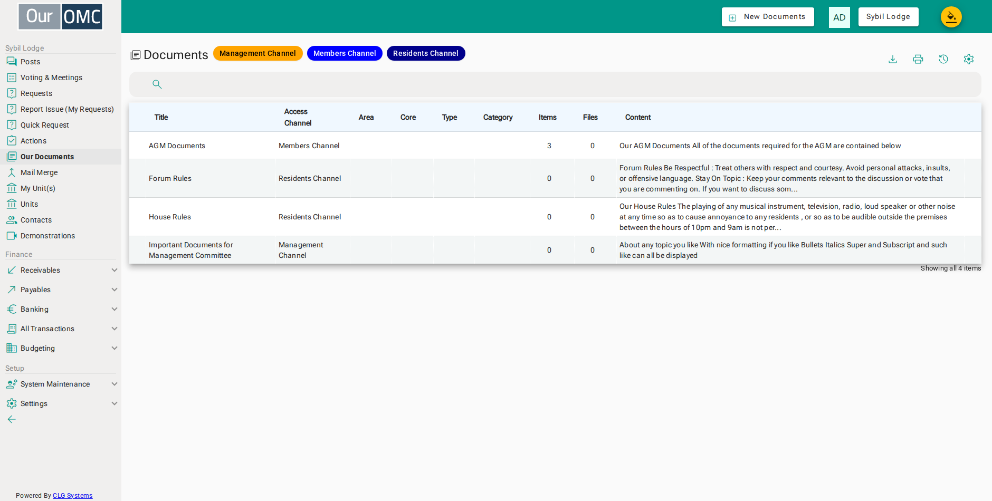This screenshot has height=501, width=992.
Task: Click the Requests icon in sidebar
Action: [x=12, y=93]
